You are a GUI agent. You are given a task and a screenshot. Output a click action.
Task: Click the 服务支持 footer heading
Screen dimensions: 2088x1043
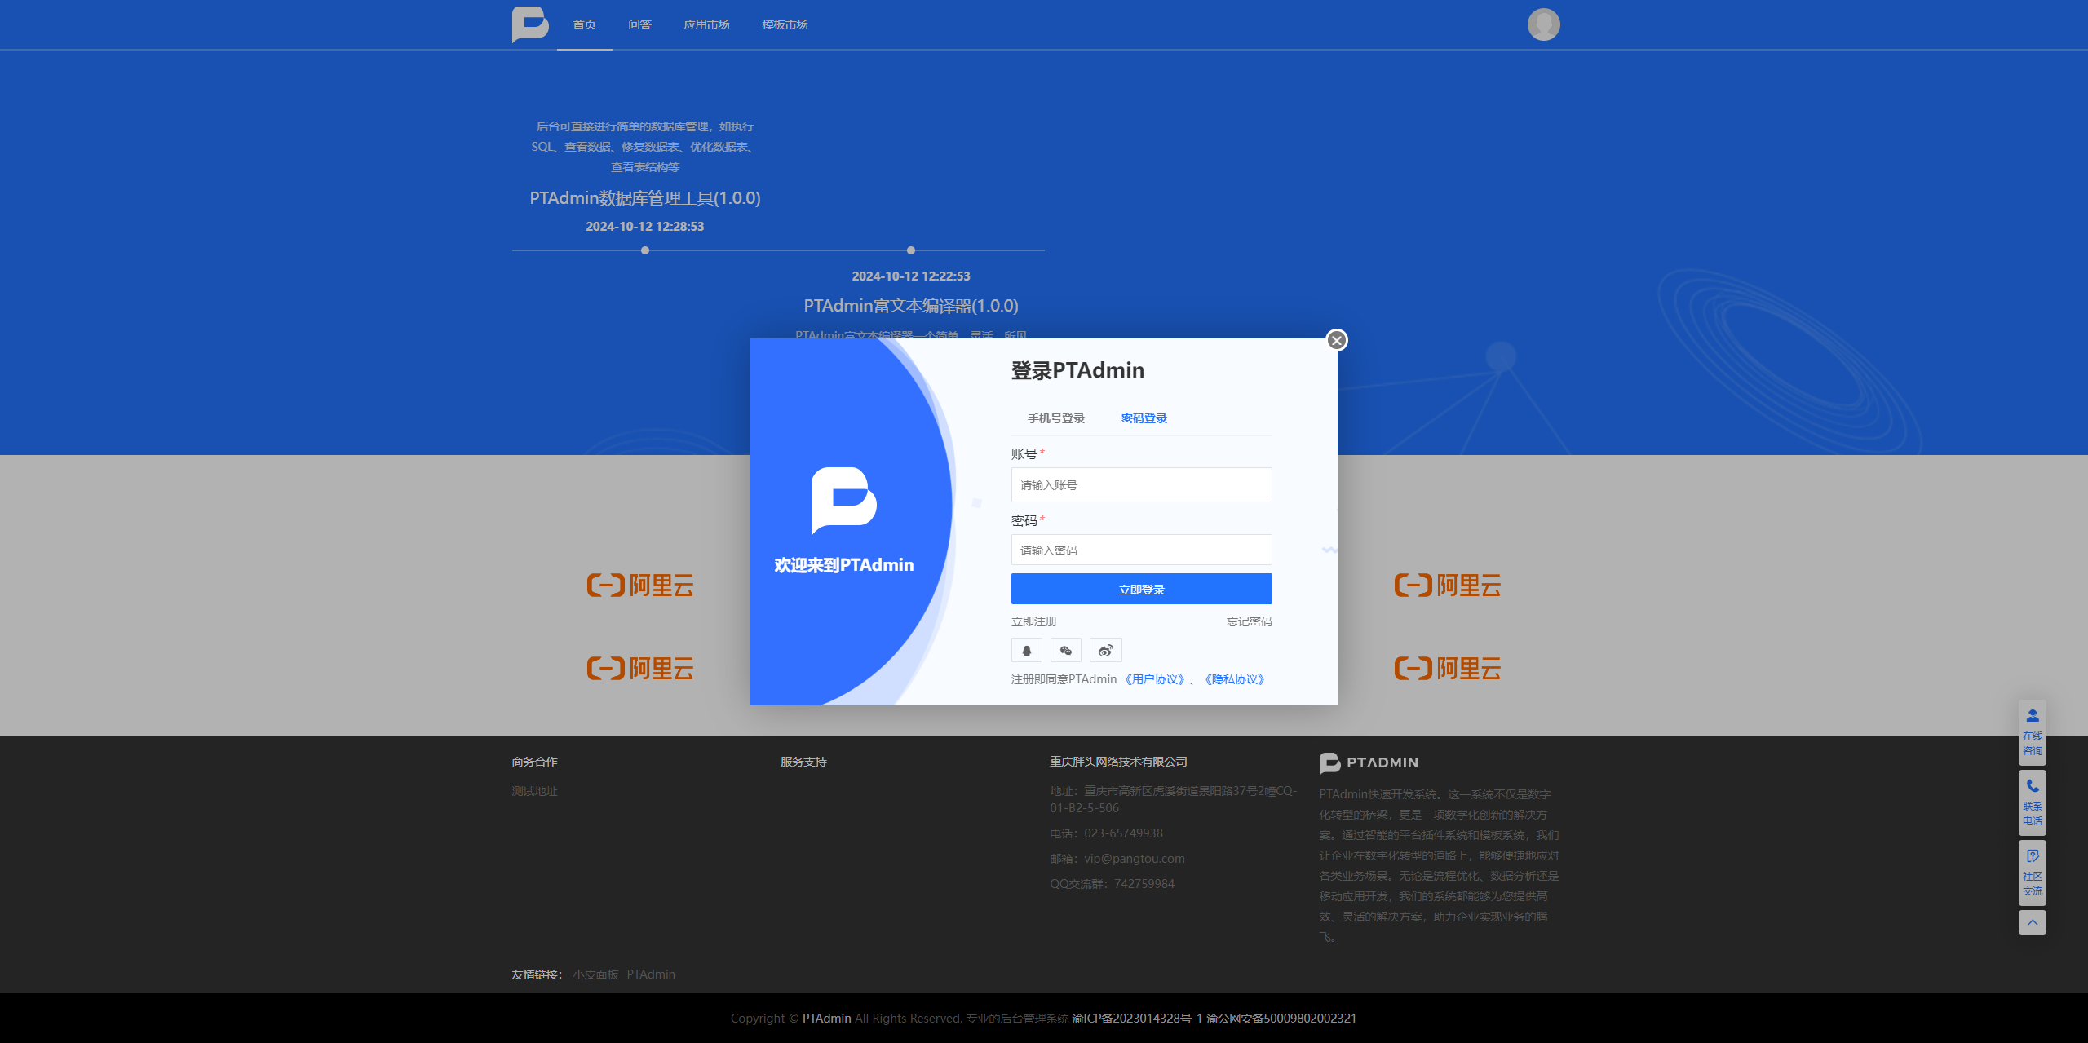803,762
